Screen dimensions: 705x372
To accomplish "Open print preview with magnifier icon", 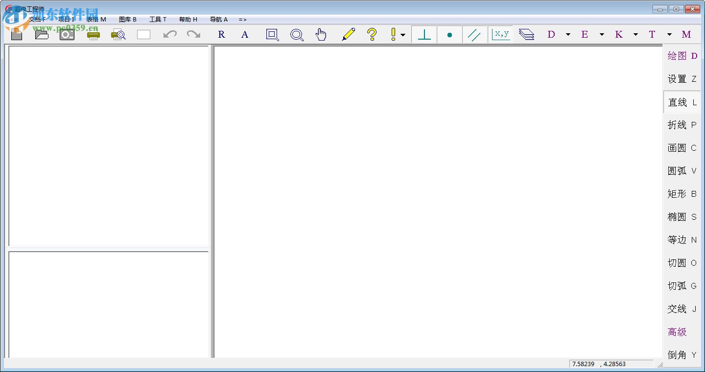I will point(118,35).
